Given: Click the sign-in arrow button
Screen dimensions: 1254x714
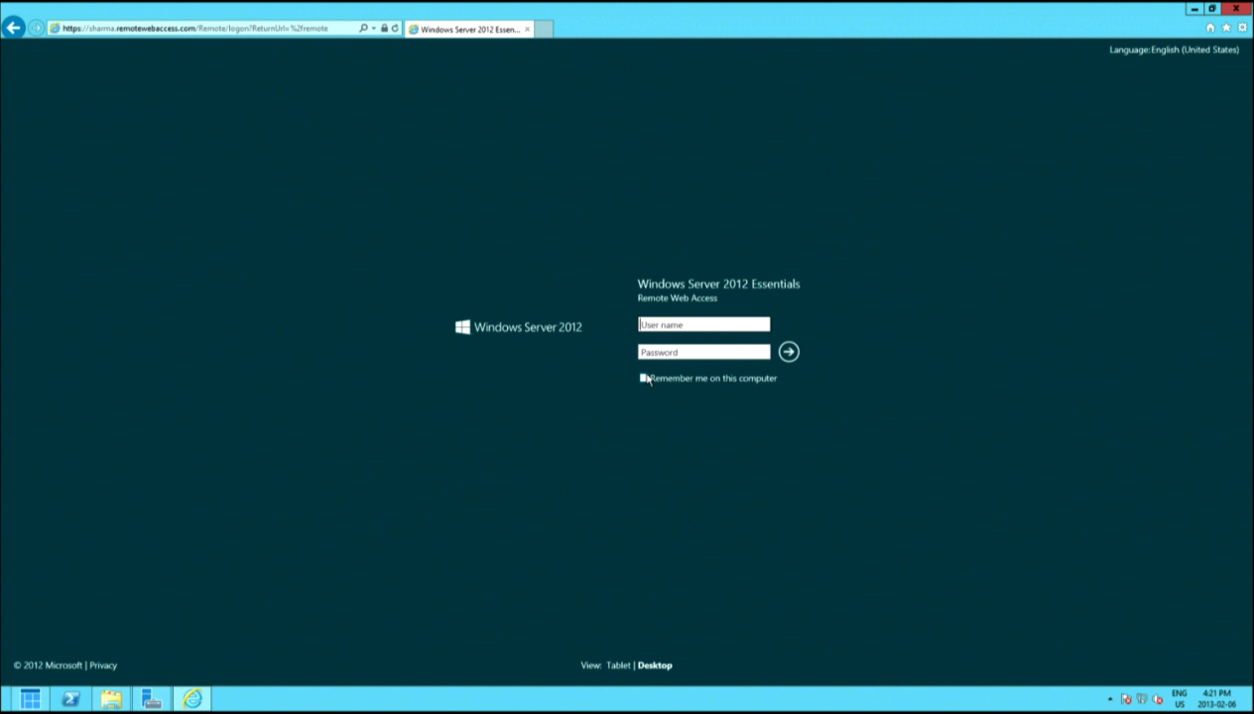Looking at the screenshot, I should pyautogui.click(x=789, y=352).
